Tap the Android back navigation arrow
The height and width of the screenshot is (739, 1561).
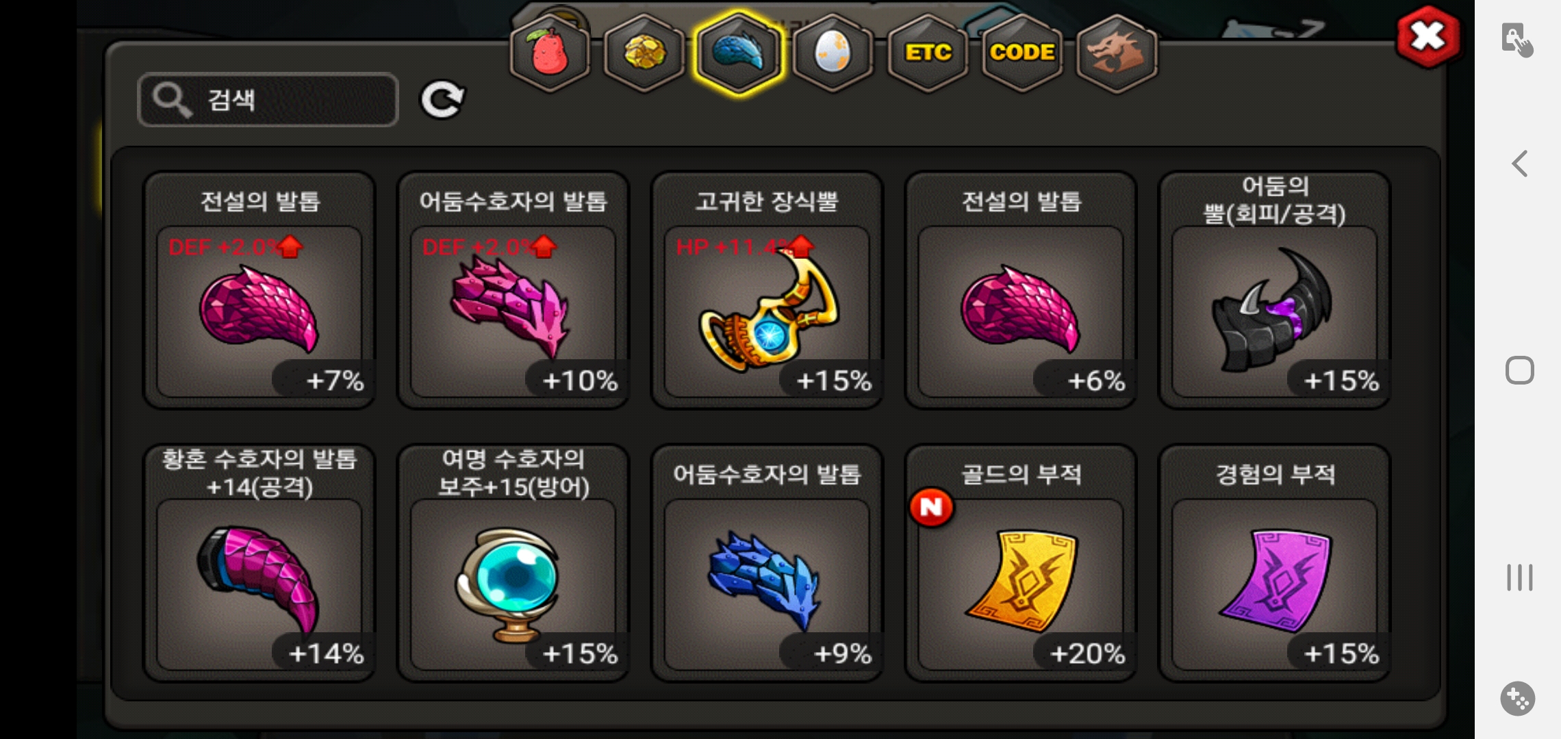pos(1519,164)
